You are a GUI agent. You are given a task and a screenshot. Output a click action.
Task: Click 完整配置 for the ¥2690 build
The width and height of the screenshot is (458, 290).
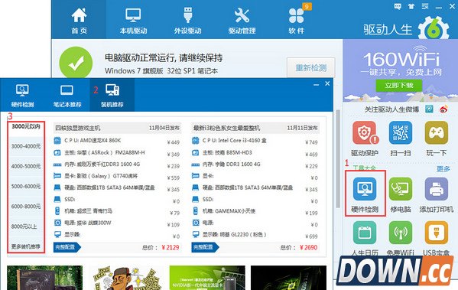click(205, 247)
